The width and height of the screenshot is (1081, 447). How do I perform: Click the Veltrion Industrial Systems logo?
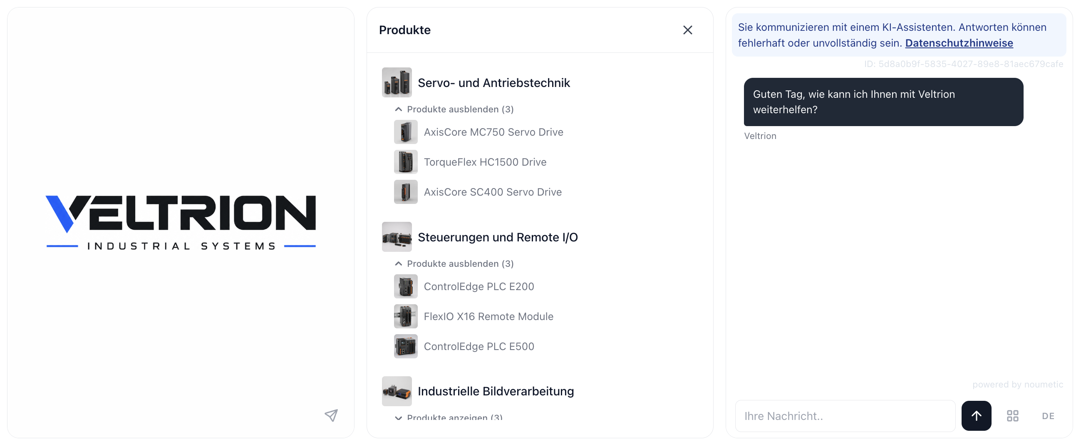click(x=181, y=222)
